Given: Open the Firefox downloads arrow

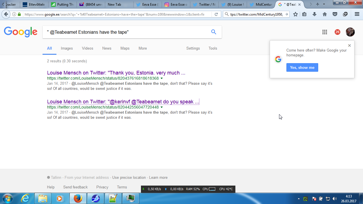Looking at the screenshot, I should (315, 14).
